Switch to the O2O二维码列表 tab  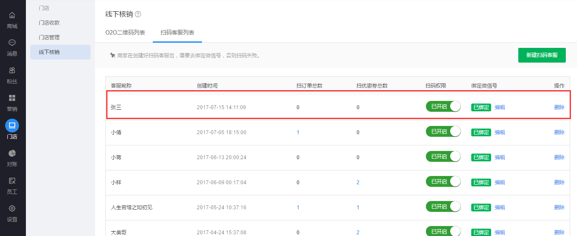coord(125,33)
